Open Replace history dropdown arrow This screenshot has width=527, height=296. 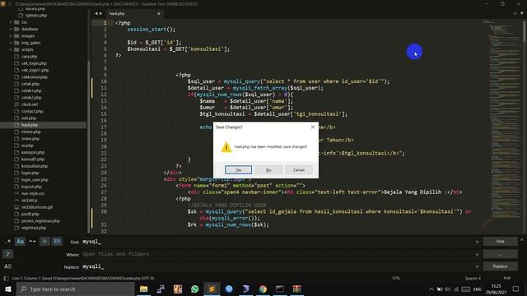pyautogui.click(x=477, y=266)
